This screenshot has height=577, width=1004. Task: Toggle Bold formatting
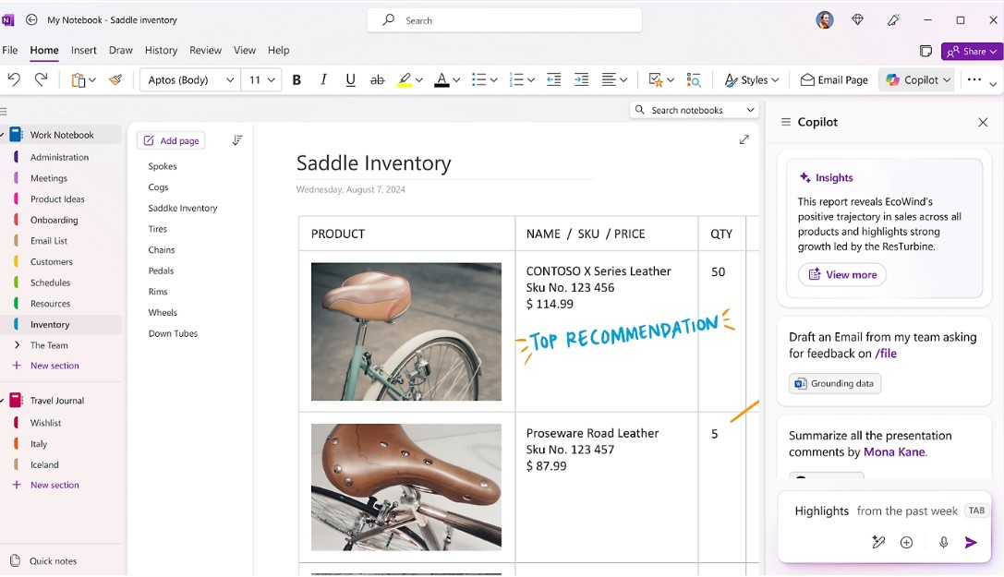296,80
